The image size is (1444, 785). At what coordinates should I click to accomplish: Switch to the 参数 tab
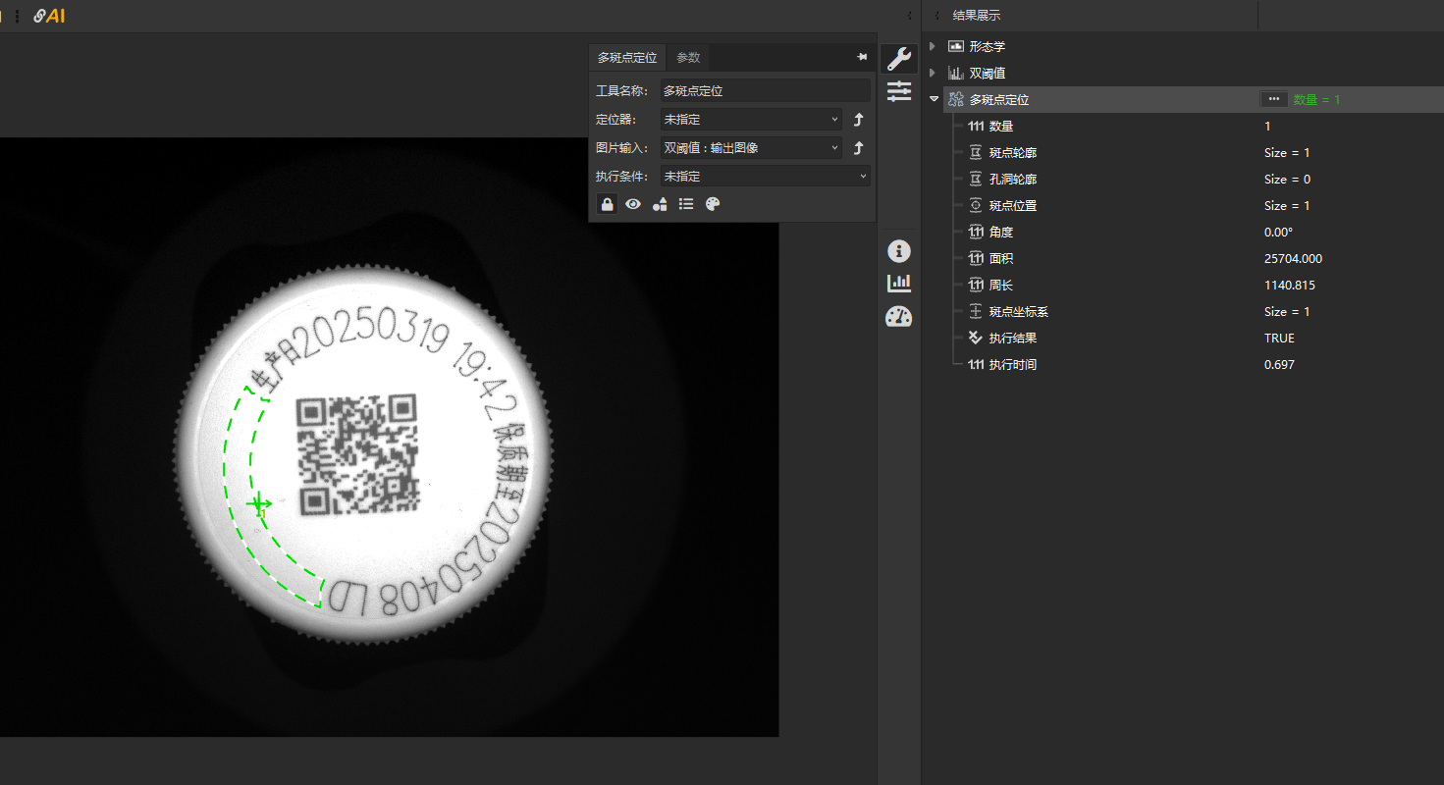[688, 58]
